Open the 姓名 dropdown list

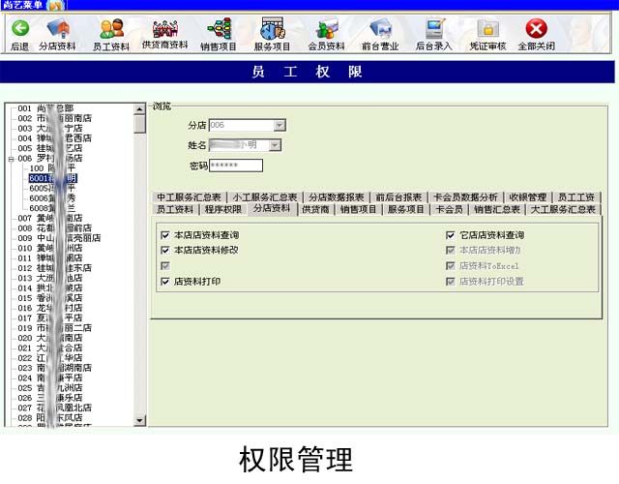275,145
